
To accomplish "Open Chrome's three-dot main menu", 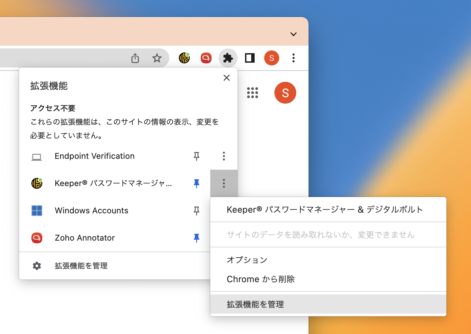I will pos(293,58).
